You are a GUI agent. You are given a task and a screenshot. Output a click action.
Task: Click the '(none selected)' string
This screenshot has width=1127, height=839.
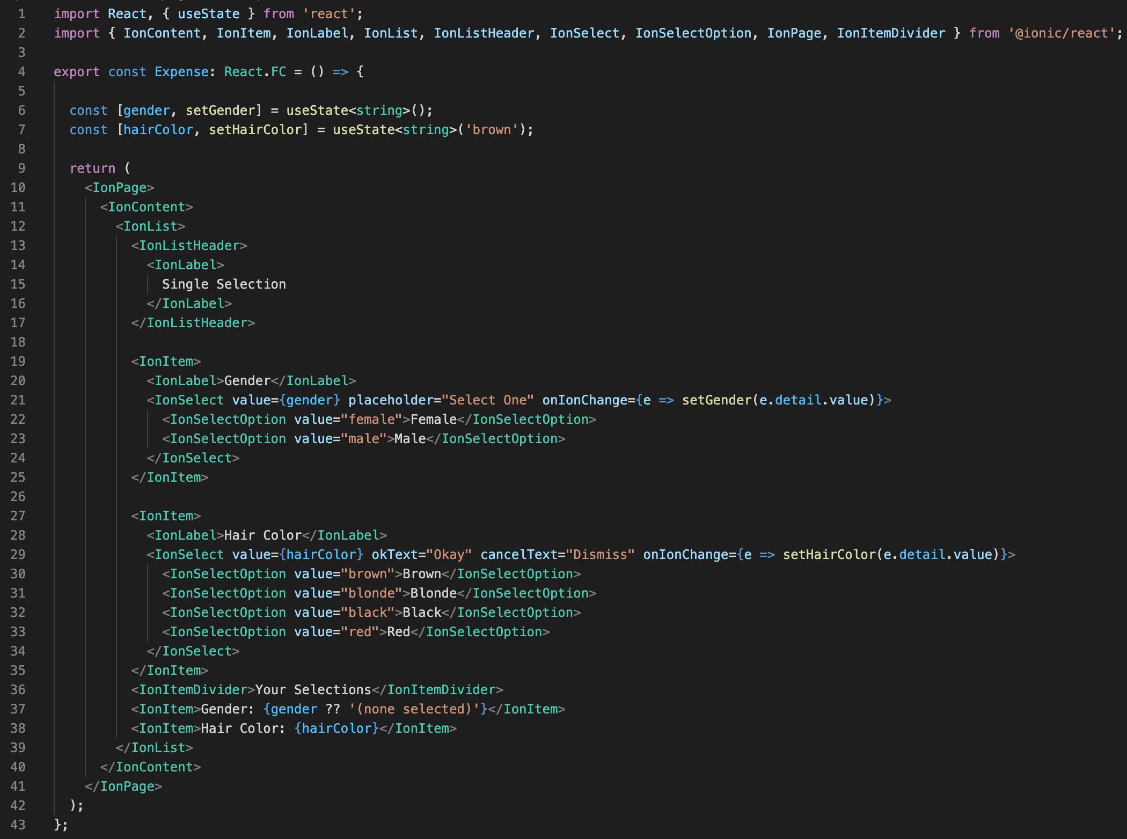414,709
